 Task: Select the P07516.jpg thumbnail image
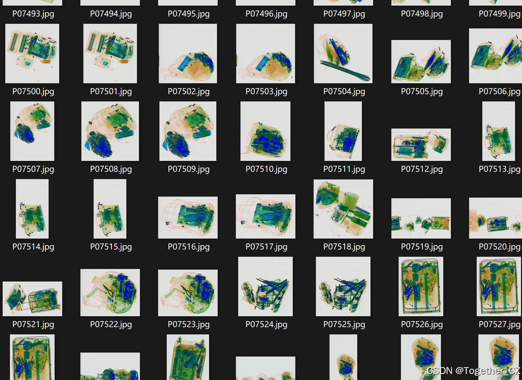point(188,217)
